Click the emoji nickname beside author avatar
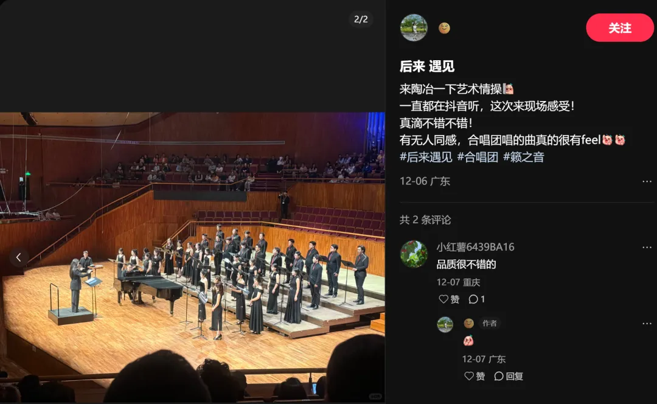Image resolution: width=657 pixels, height=404 pixels. (444, 28)
